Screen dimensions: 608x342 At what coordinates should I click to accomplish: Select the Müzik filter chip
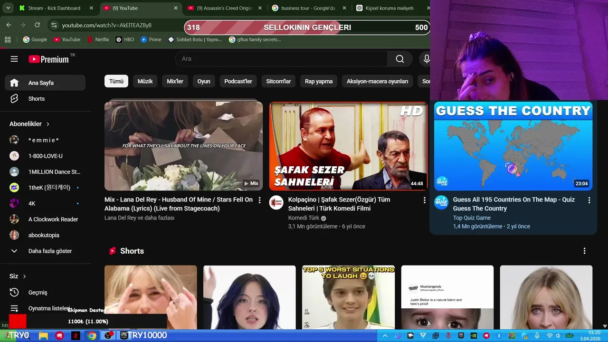point(145,81)
